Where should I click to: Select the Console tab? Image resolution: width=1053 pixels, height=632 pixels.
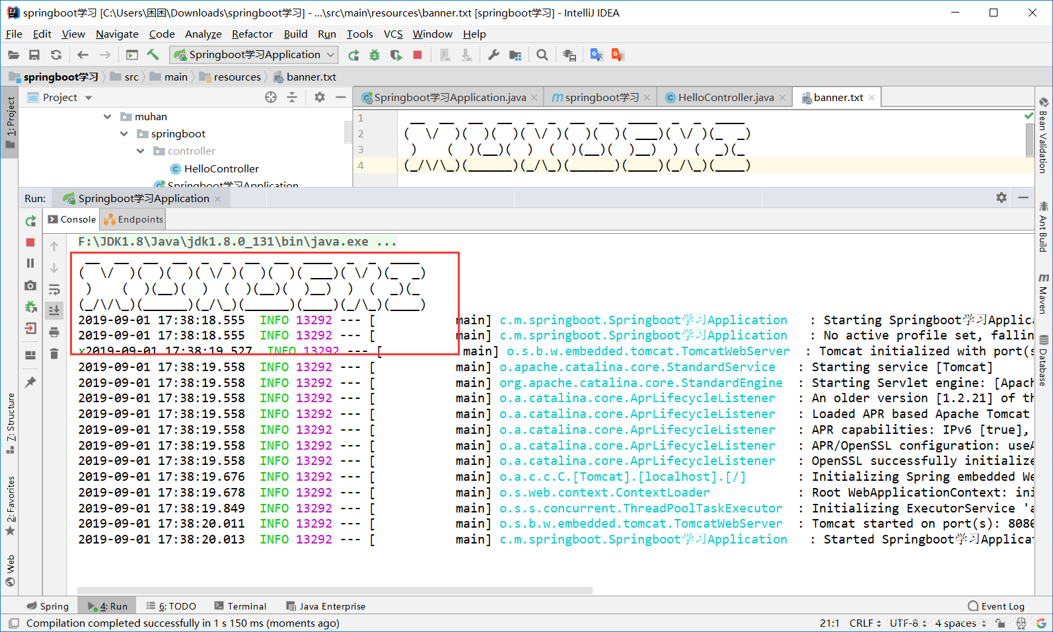click(x=72, y=220)
